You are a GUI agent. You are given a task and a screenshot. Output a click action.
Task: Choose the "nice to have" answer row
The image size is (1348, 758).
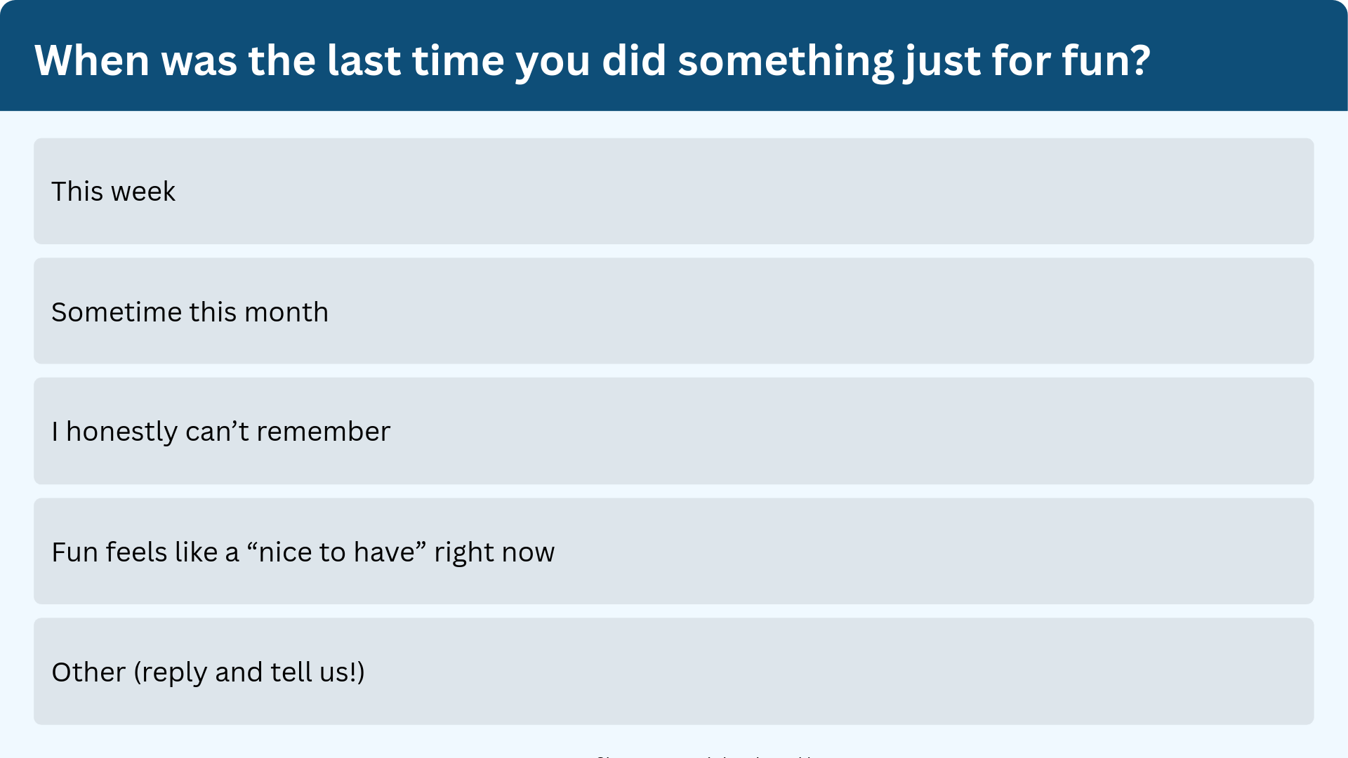tap(674, 551)
